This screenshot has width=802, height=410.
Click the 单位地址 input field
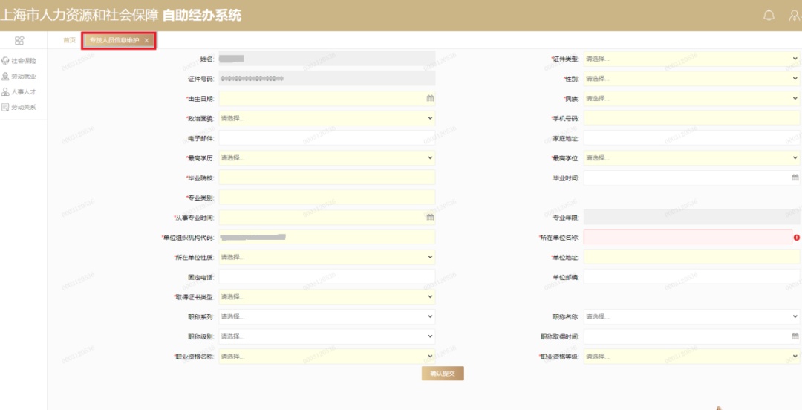tap(692, 257)
